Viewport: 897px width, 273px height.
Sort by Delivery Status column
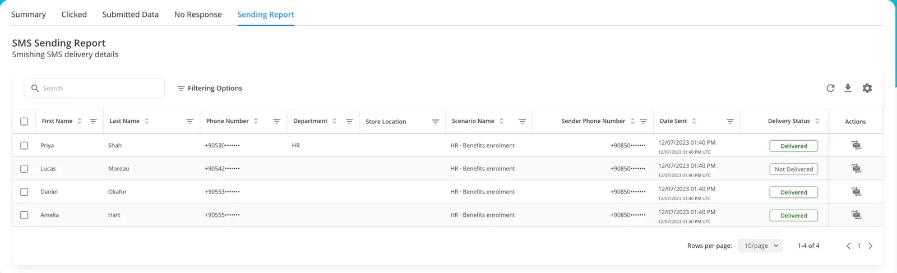point(817,121)
